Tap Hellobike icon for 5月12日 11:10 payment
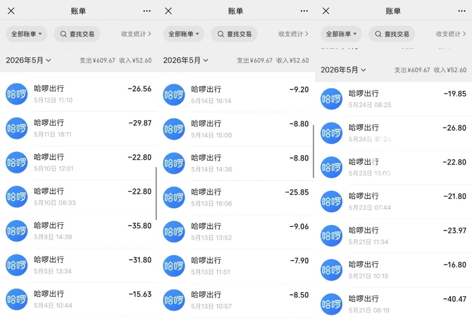This screenshot has width=472, height=320. tap(17, 94)
